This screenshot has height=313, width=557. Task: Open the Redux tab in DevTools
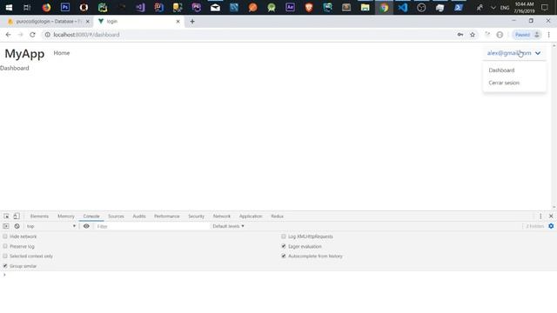click(x=277, y=216)
